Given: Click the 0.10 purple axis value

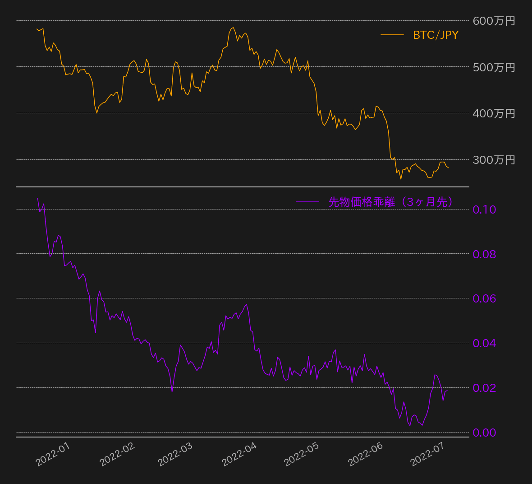Looking at the screenshot, I should [x=484, y=209].
